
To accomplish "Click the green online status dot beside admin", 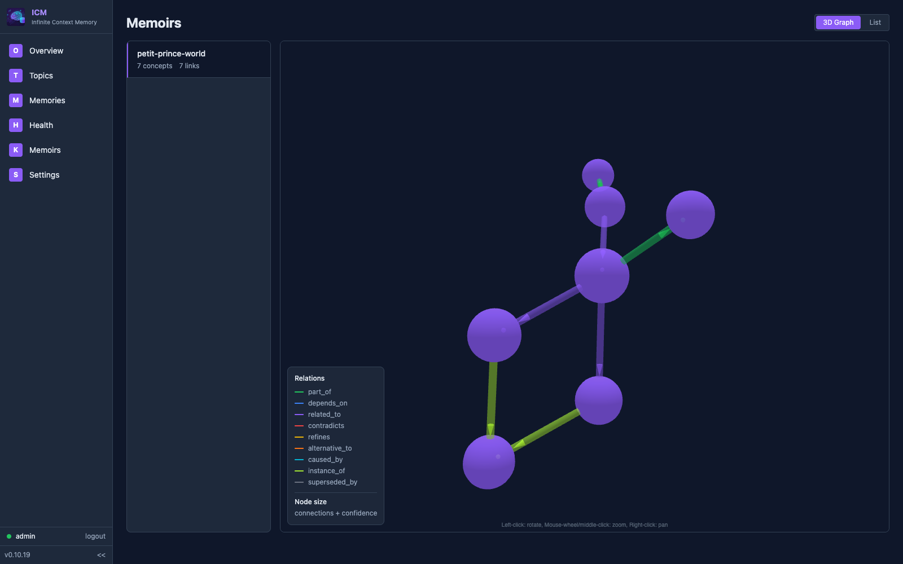I will pos(9,536).
